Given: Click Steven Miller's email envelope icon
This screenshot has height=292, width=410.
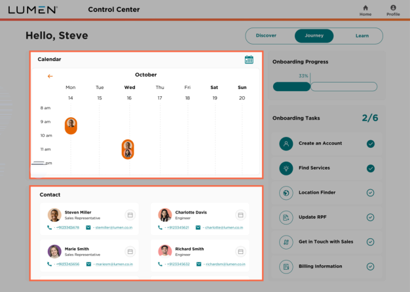Looking at the screenshot, I should click(x=88, y=228).
